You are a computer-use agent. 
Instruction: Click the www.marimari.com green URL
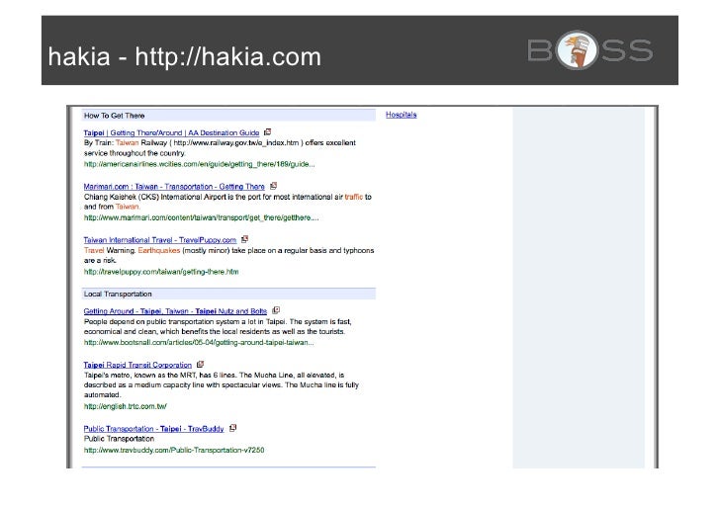[201, 217]
